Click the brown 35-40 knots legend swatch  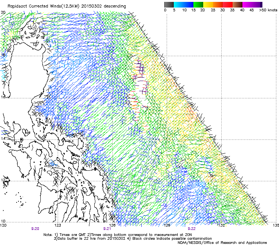coord(238,5)
